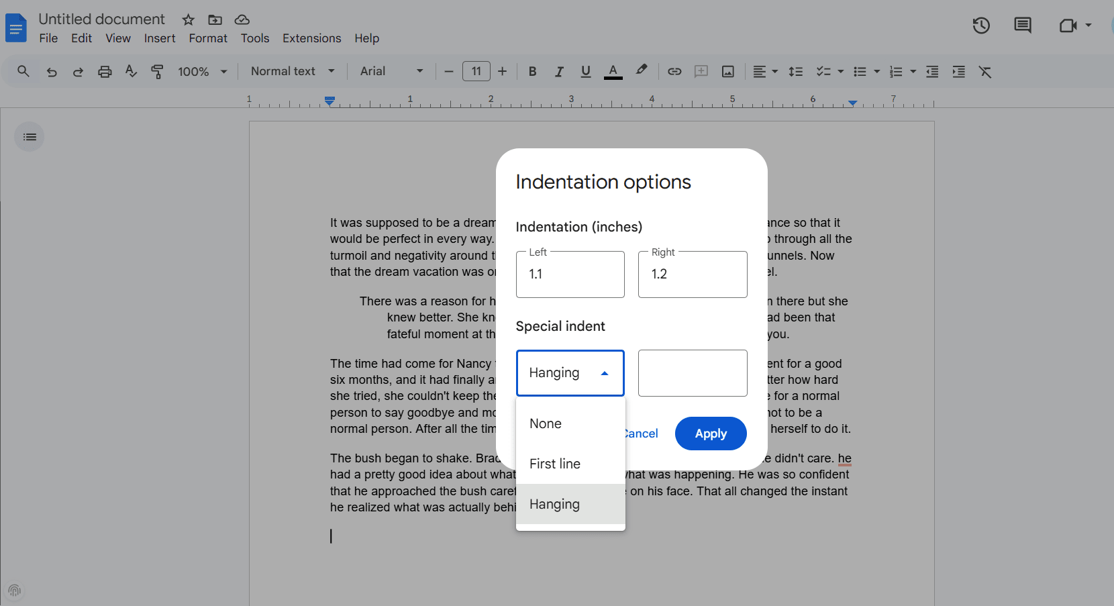Increase indent from toolbar

[958, 72]
